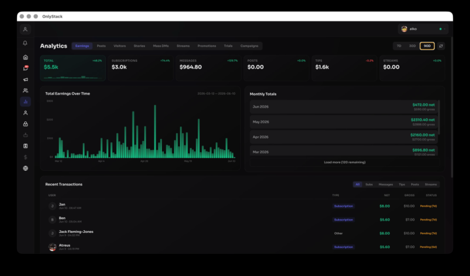Open the megaphone promotions icon
This screenshot has width=470, height=276.
pyautogui.click(x=25, y=80)
